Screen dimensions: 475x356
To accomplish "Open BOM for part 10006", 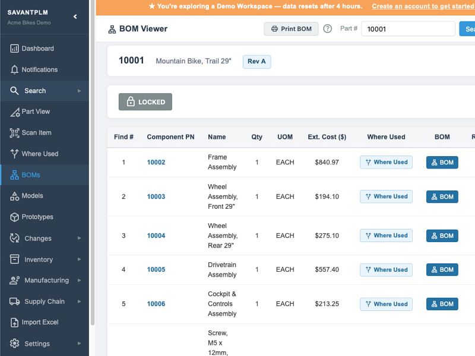I will (442, 304).
